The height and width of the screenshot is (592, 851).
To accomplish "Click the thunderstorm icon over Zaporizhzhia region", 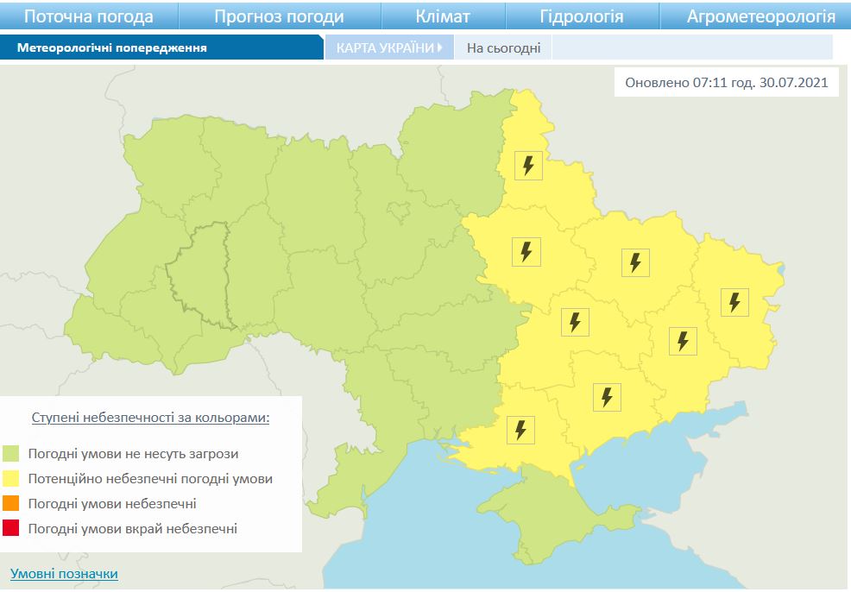I will click(608, 395).
